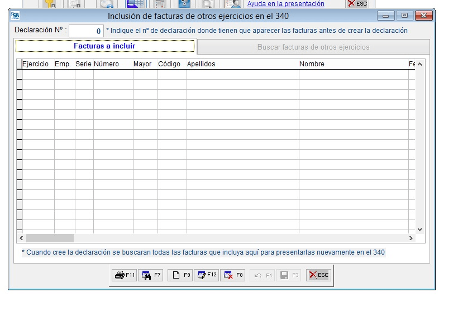Click the horizontal scrollbar left arrow
Image resolution: width=458 pixels, height=312 pixels.
pos(21,238)
